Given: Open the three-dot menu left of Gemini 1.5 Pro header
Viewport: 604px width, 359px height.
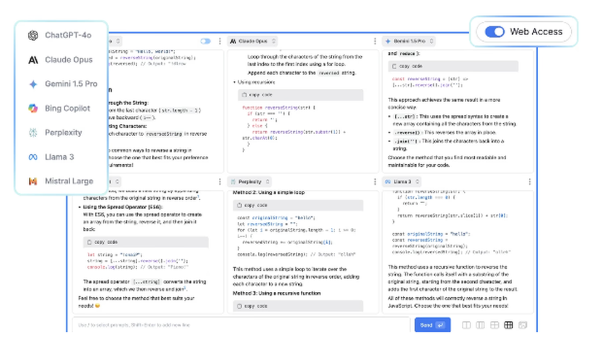Looking at the screenshot, I should click(375, 41).
